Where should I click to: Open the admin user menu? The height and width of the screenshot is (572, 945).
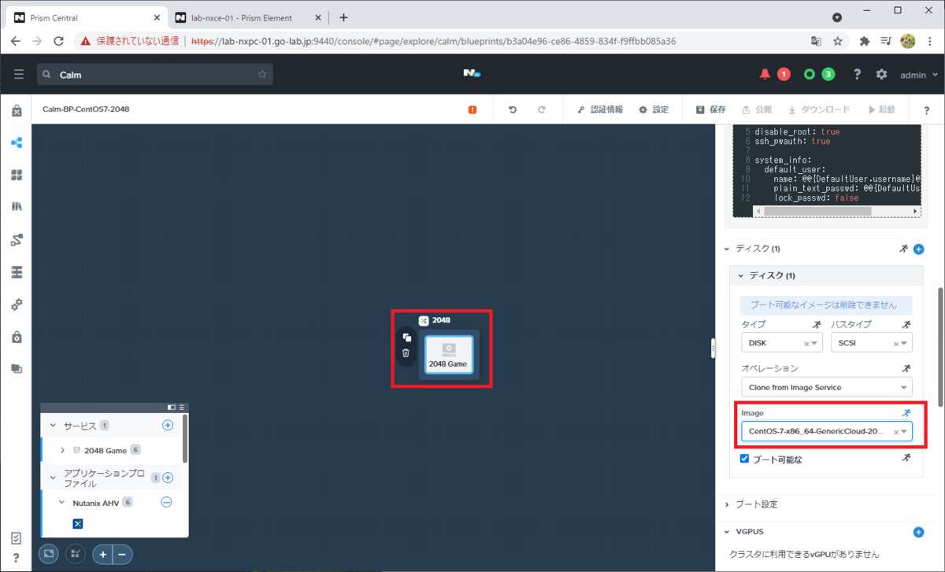[x=919, y=75]
